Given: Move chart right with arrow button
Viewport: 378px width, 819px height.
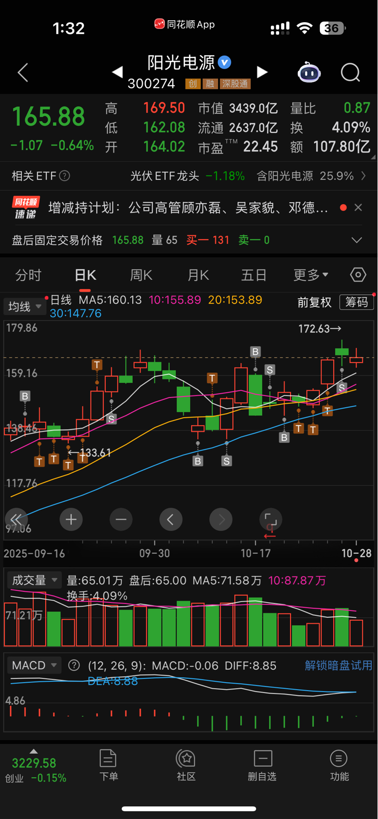Looking at the screenshot, I should pos(221,519).
